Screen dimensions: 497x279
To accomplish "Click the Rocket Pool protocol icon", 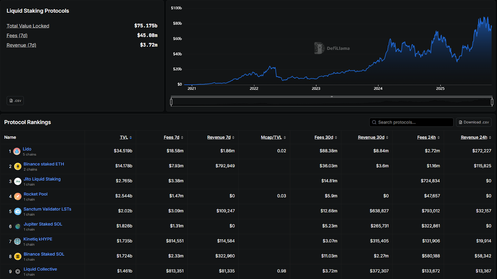I will (18, 196).
